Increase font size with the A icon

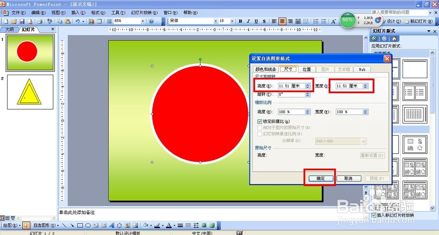click(x=334, y=21)
